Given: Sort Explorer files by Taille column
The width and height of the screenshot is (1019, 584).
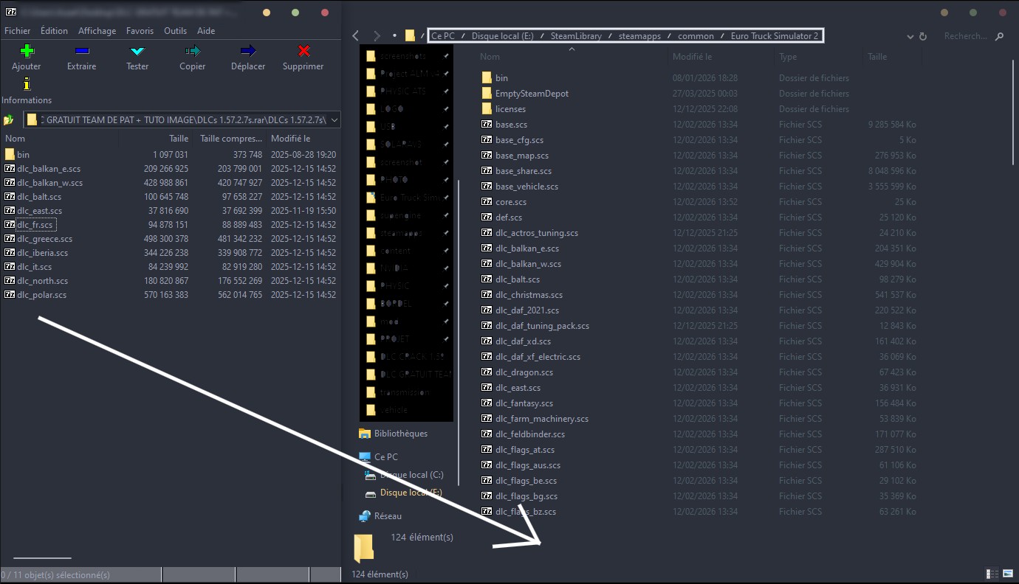Looking at the screenshot, I should click(877, 56).
